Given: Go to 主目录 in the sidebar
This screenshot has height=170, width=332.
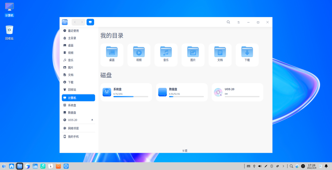Looking at the screenshot, I should click(78, 38).
